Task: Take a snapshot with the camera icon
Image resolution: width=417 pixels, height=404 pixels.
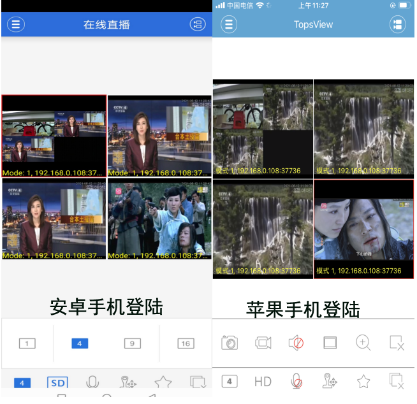Action: 230,343
